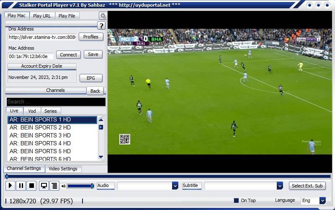Viewport: 335px width, 210px height.
Task: Click the playback seek bar
Action: click(x=168, y=176)
